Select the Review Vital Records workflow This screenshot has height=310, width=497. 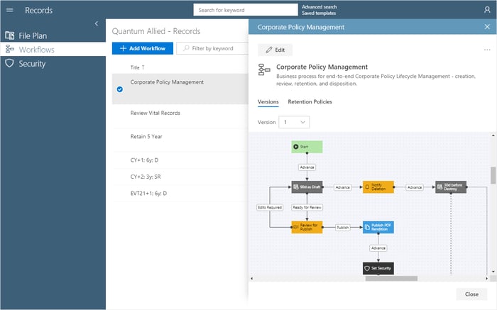click(x=180, y=116)
